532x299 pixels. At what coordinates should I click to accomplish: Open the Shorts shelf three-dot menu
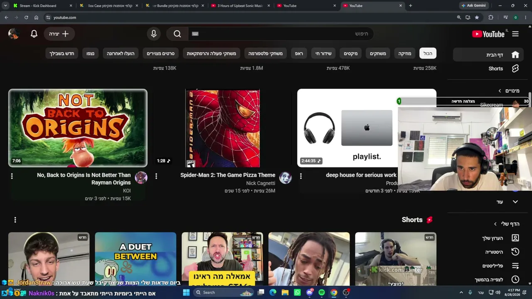[15, 220]
